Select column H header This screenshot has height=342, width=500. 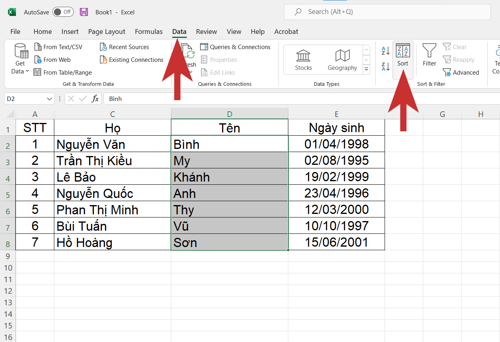(x=480, y=114)
